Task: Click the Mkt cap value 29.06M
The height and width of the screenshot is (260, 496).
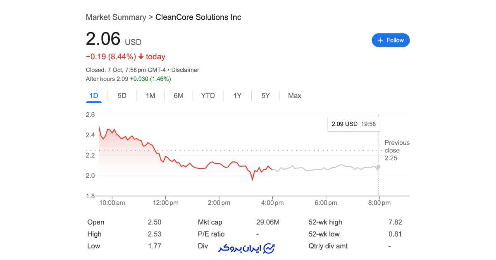Action: coord(268,222)
